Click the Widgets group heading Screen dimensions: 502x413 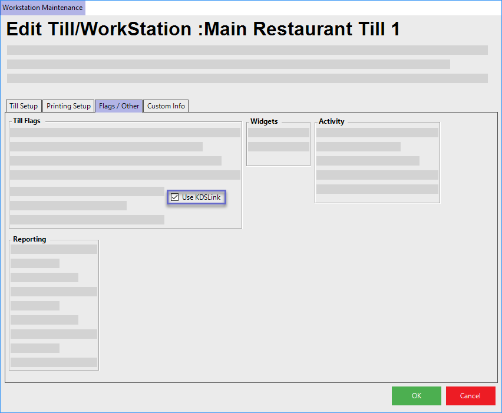point(264,121)
